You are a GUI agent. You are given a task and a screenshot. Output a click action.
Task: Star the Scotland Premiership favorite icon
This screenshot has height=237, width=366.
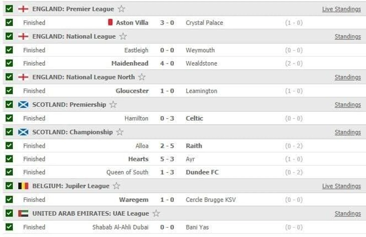click(x=113, y=104)
